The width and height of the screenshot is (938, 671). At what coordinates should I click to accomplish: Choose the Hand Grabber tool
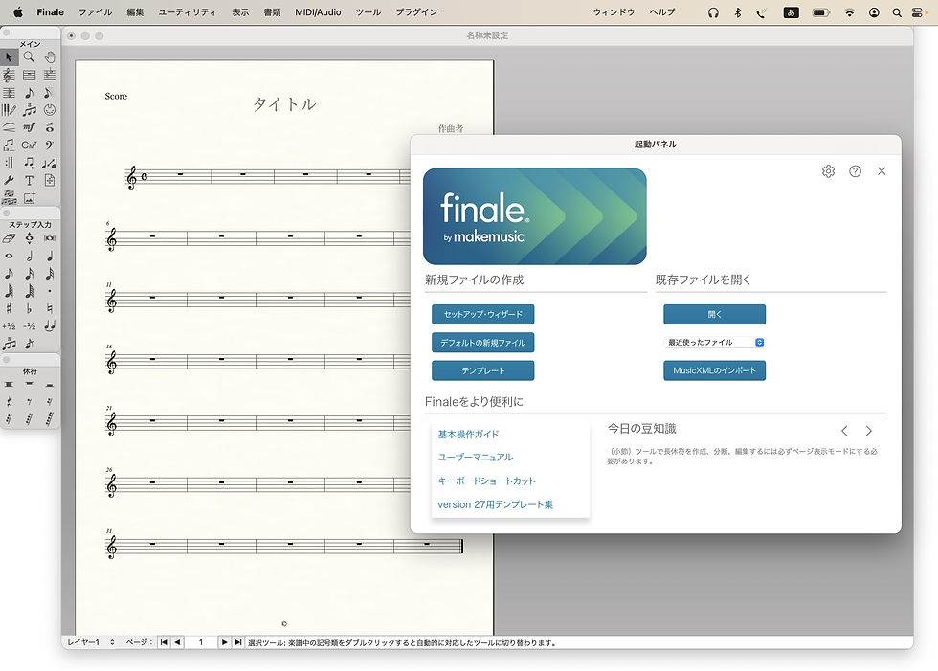pos(50,57)
